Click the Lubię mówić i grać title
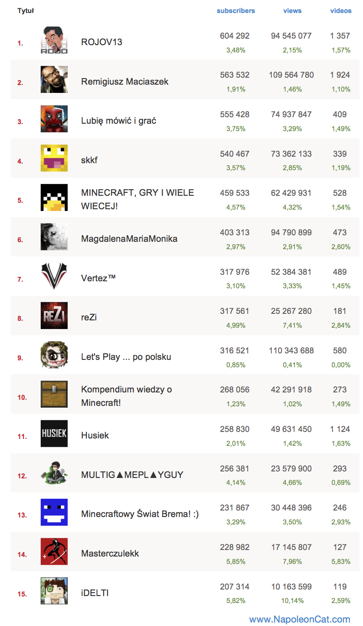The image size is (363, 626). [119, 121]
